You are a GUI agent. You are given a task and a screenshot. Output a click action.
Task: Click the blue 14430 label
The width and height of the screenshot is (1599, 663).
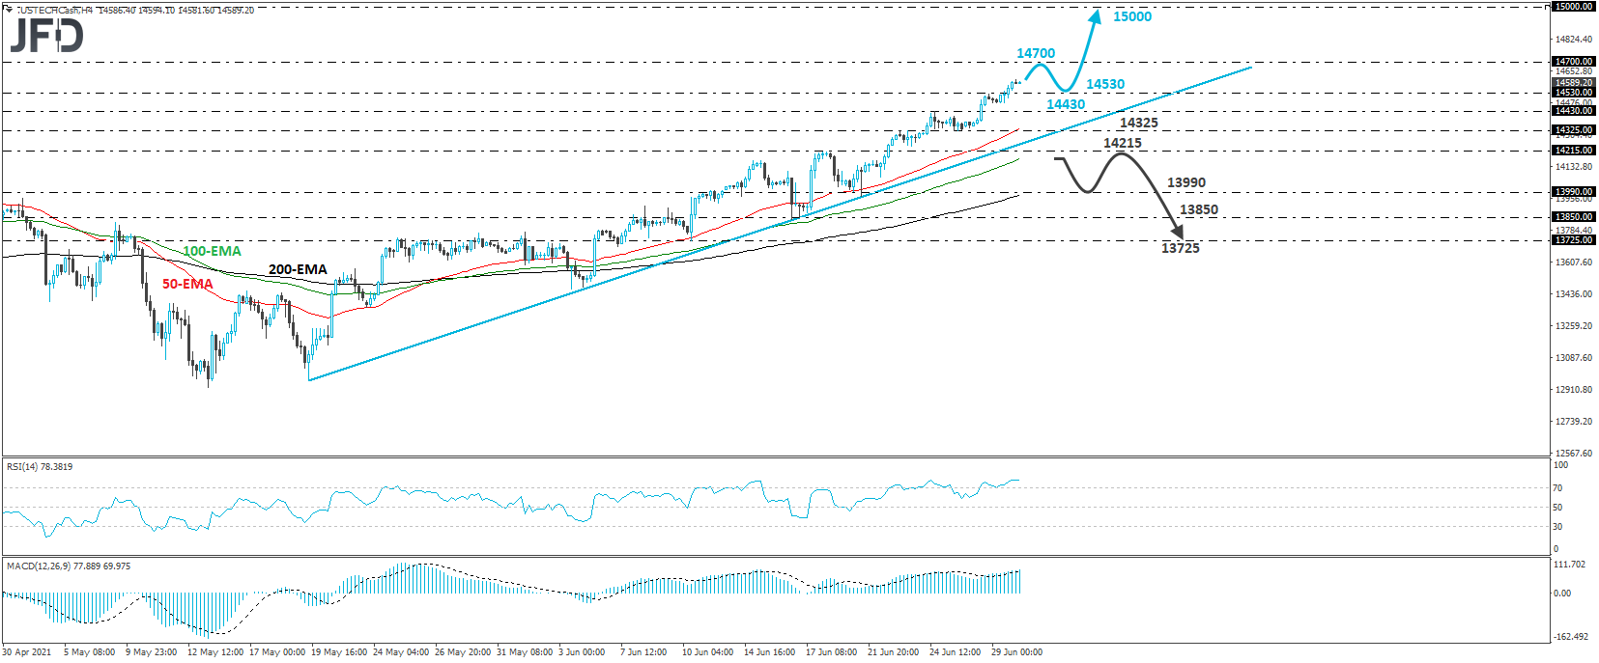(x=1066, y=104)
